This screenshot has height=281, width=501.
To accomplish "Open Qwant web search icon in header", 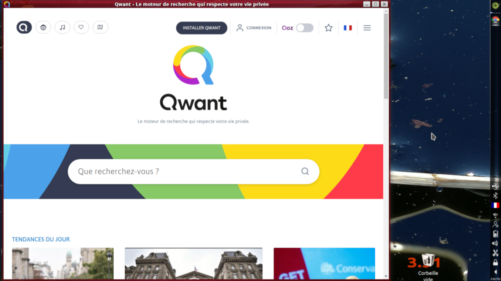I will (x=24, y=27).
